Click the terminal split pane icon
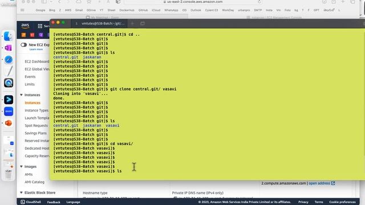 143,23
